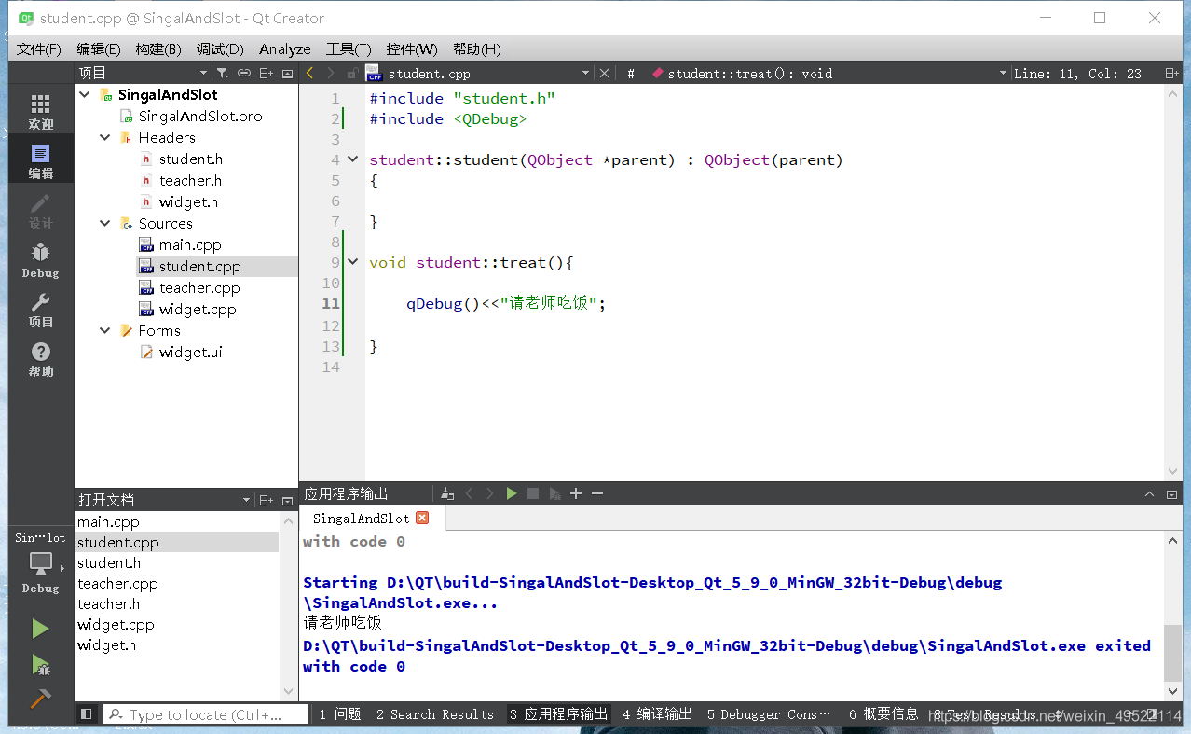Open the 欢迎 welcome mode
Screen dimensions: 1191x734
41,110
